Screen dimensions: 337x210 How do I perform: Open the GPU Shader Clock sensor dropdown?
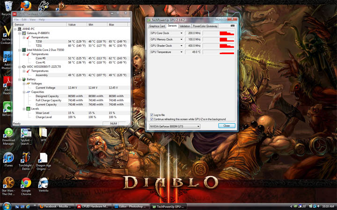coord(182,46)
